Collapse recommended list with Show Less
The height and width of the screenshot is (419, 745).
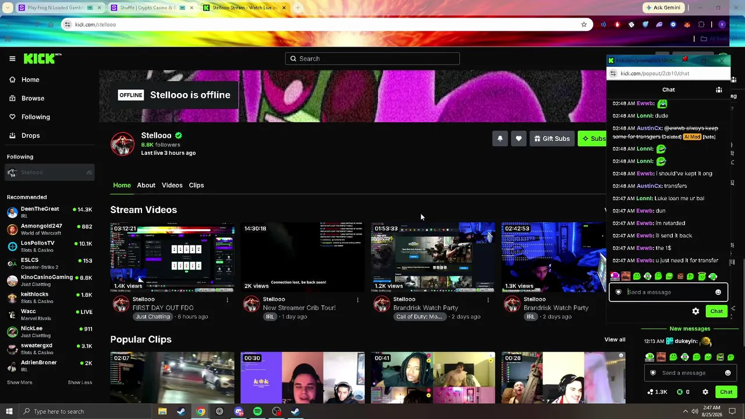click(x=80, y=382)
